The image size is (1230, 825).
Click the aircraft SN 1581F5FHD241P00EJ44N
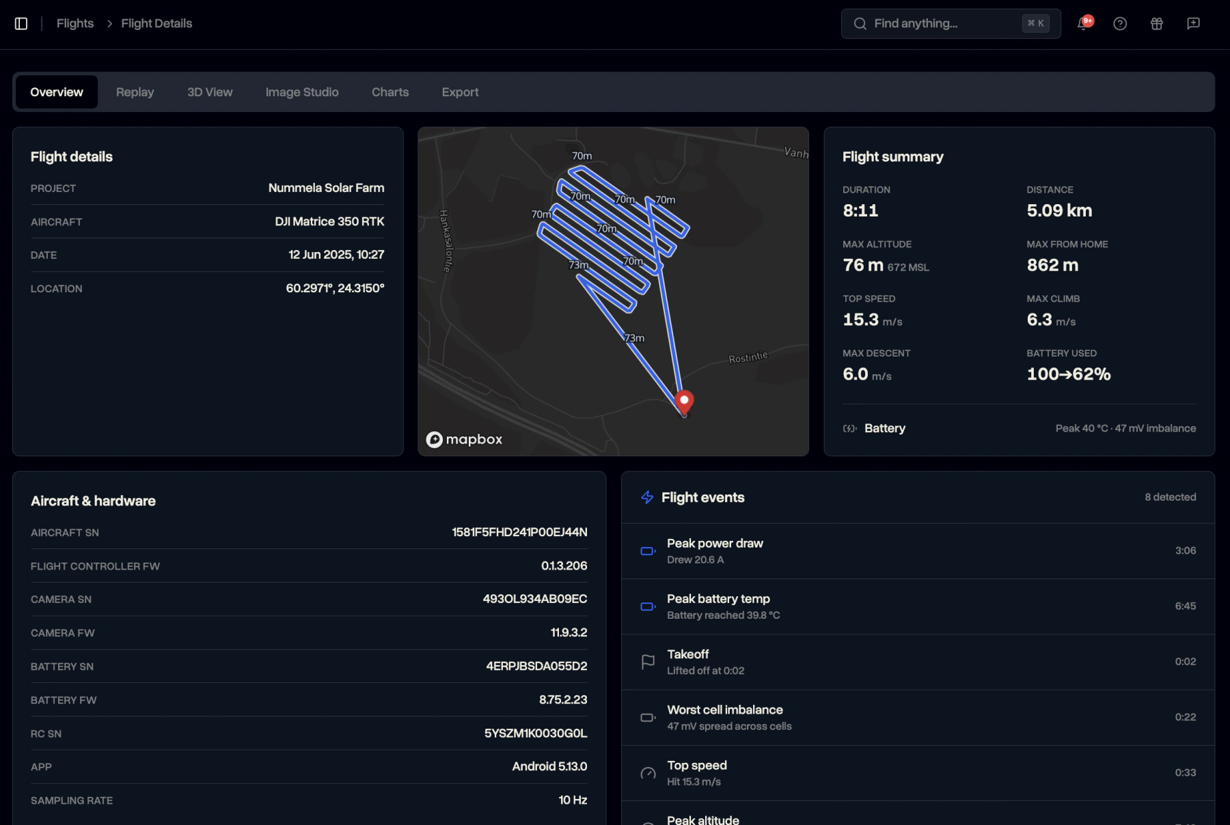[519, 532]
